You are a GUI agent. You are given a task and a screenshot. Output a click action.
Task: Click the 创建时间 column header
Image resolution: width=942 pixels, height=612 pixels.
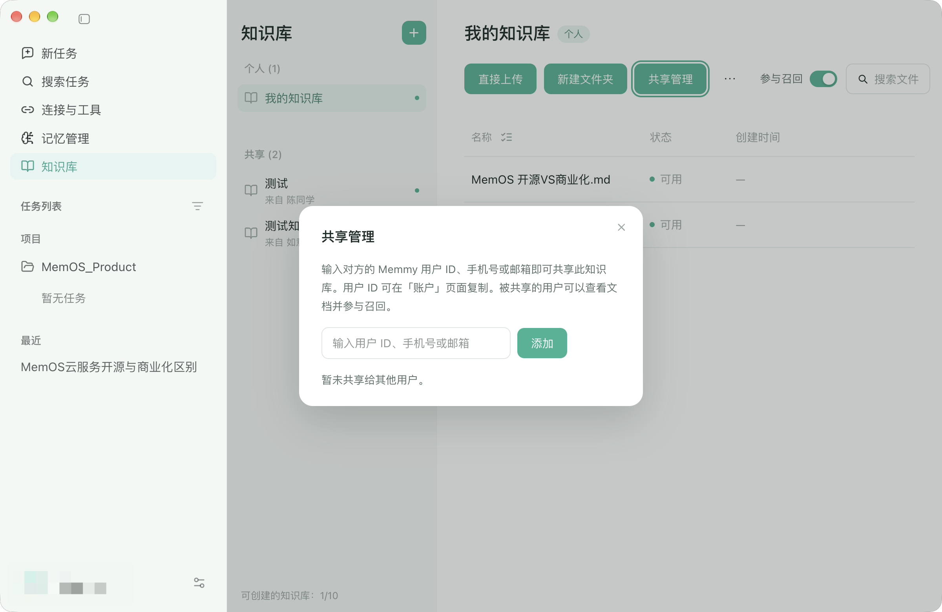click(758, 137)
